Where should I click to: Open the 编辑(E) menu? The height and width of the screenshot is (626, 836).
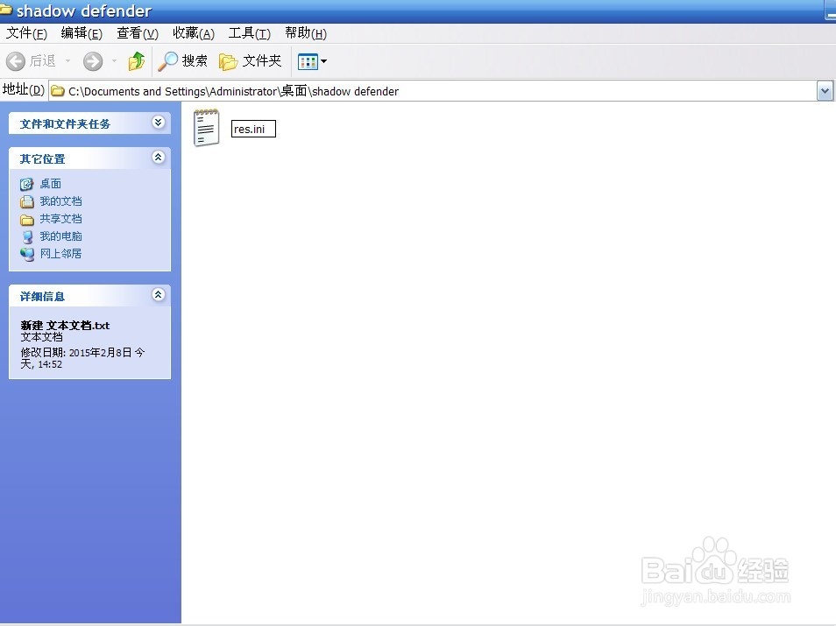[x=81, y=33]
